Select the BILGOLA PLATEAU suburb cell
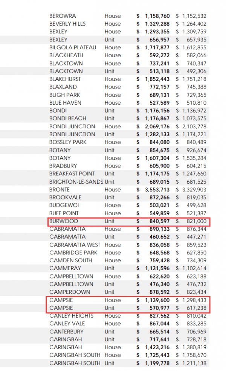This screenshot has height=371, width=226. [73, 47]
